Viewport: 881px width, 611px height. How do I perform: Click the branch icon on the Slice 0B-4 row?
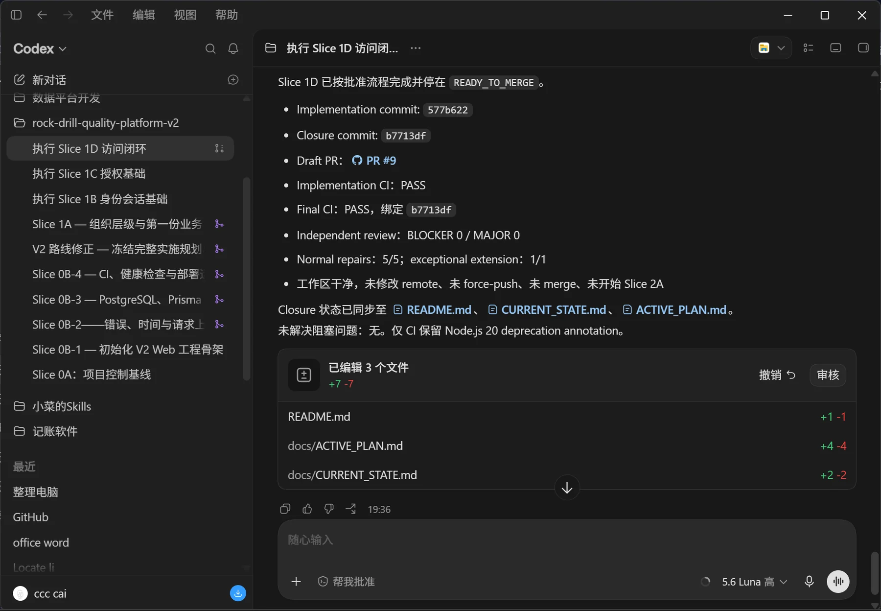point(219,274)
